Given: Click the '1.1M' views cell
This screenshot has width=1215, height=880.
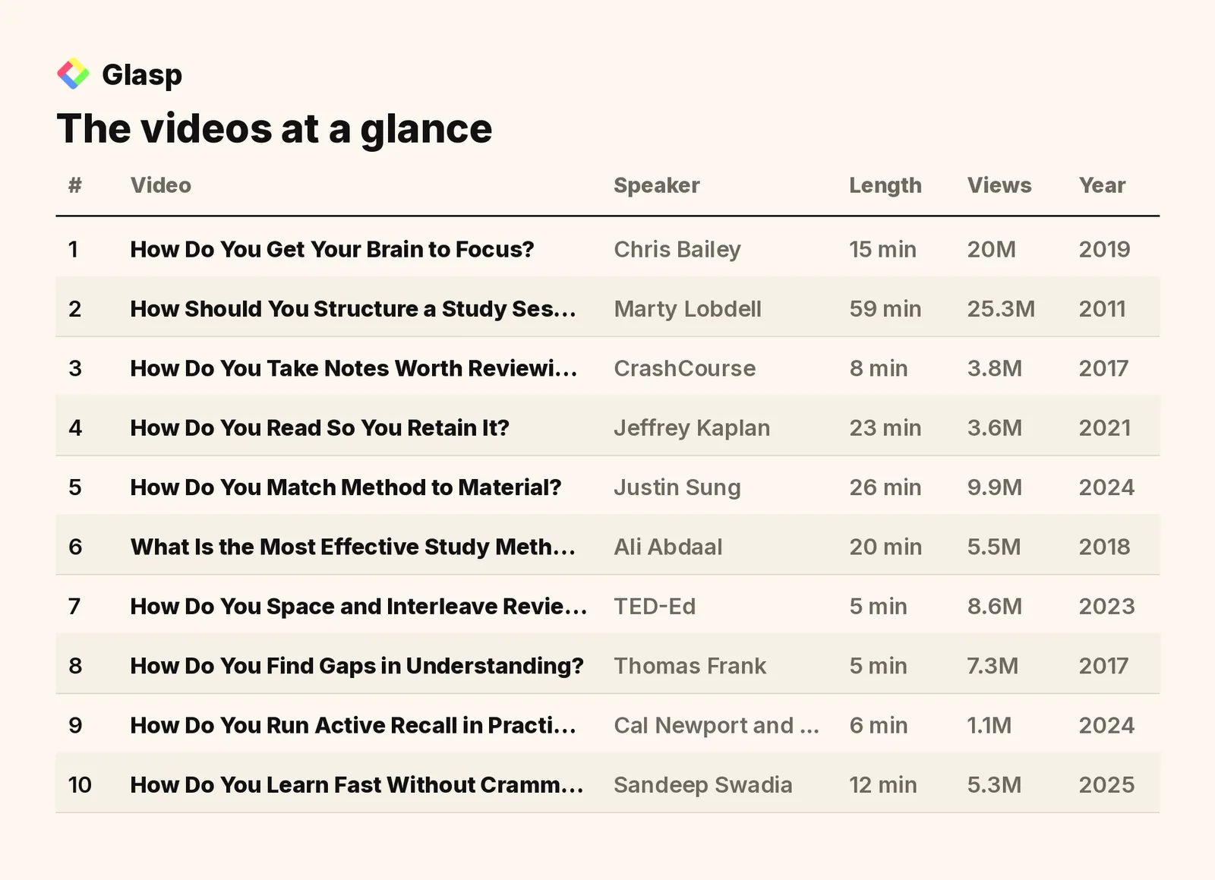Looking at the screenshot, I should [989, 725].
